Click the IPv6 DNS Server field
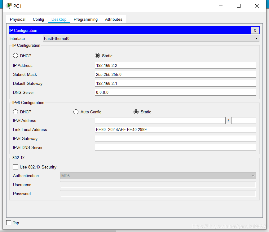The image size is (269, 232). 175,147
